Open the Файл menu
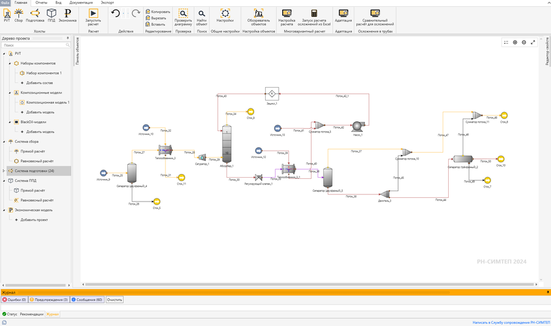 tap(6, 2)
